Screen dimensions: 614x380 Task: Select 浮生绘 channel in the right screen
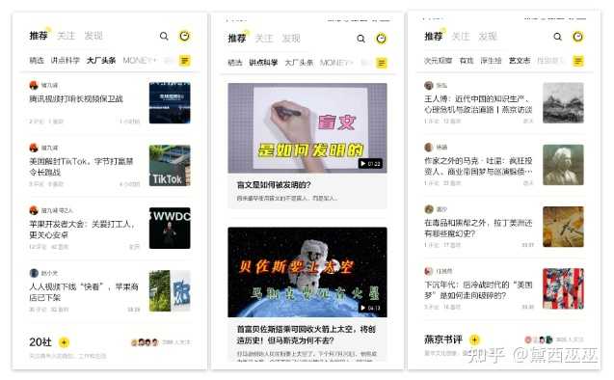491,61
